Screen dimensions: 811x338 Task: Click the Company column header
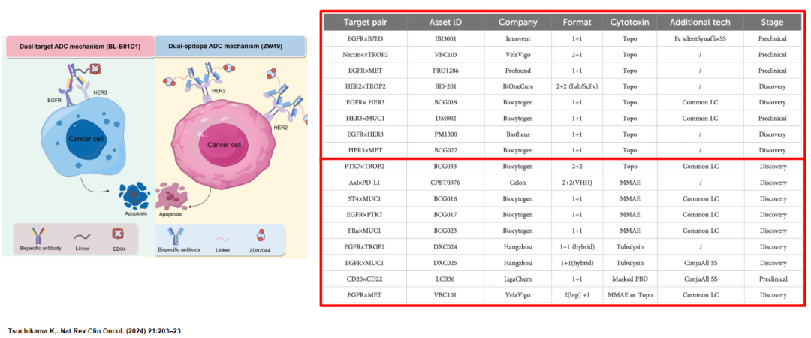pos(517,23)
